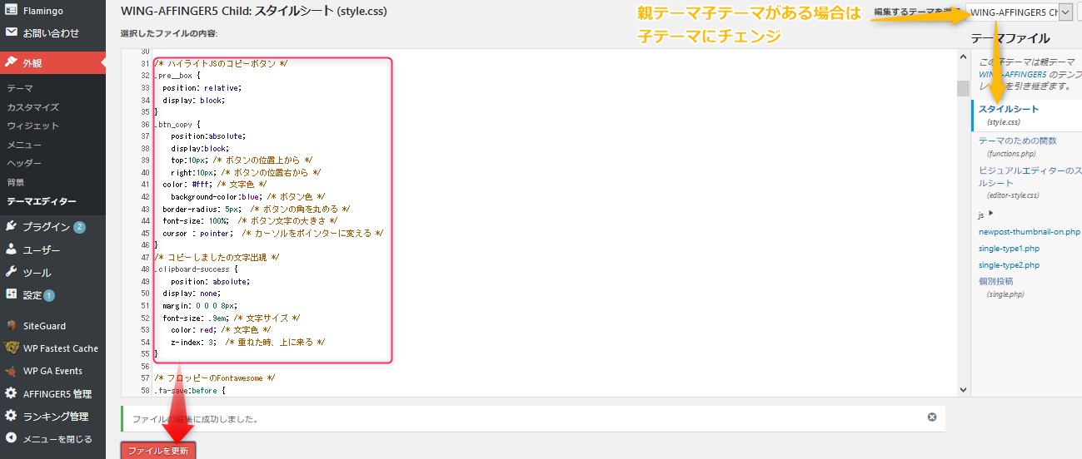The height and width of the screenshot is (459, 1082).
Task: Click the Flamingo mail icon in sidebar
Action: pos(12,9)
